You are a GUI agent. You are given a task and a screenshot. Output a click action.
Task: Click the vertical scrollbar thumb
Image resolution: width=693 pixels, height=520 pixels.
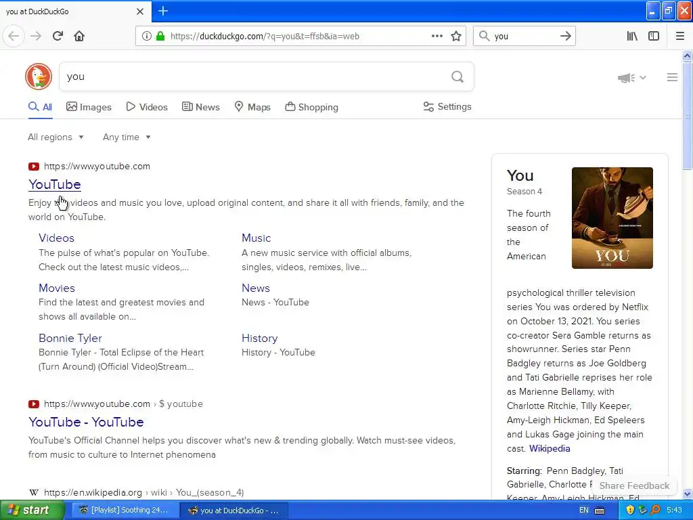tap(687, 116)
